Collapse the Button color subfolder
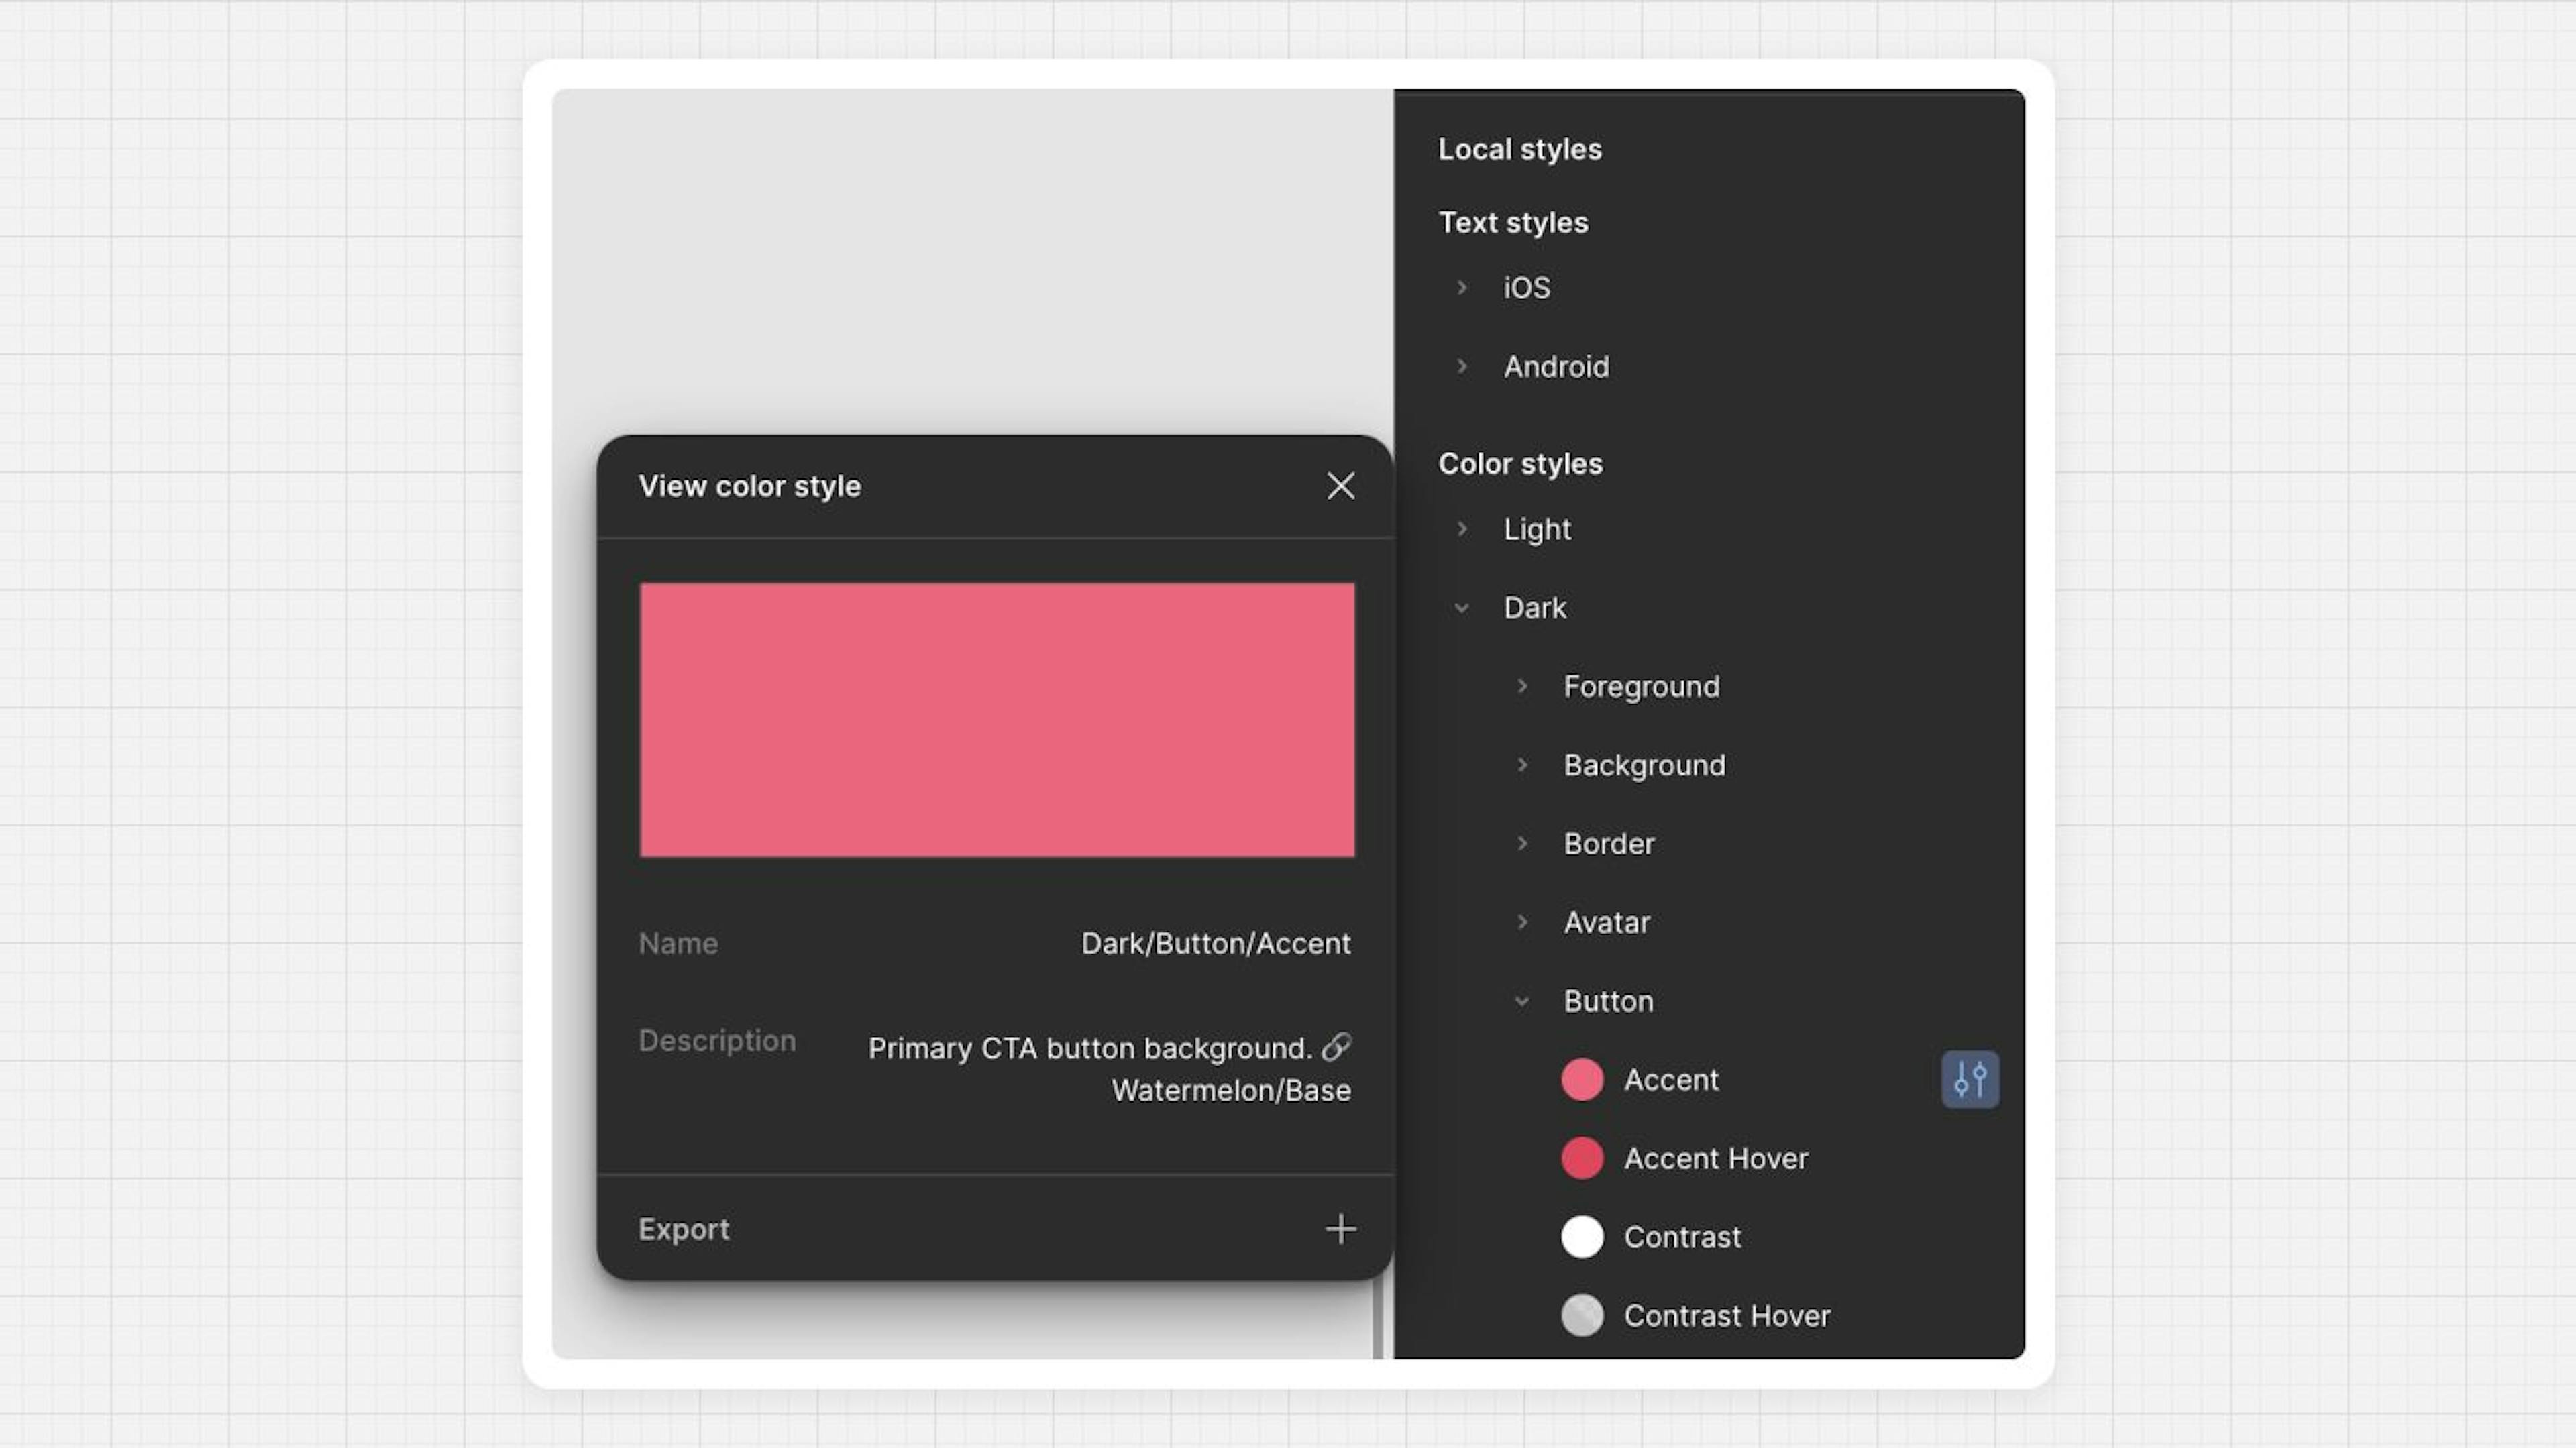 click(1522, 1001)
